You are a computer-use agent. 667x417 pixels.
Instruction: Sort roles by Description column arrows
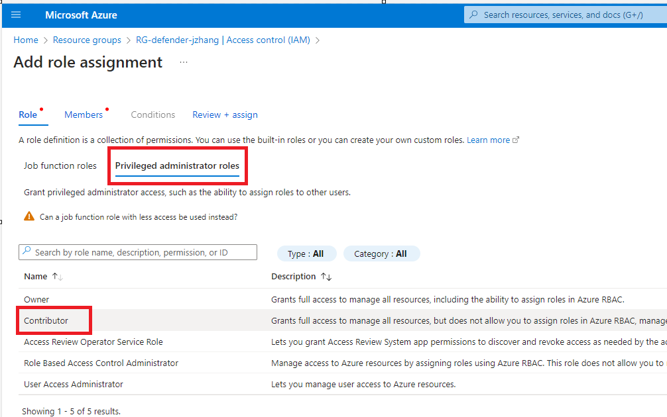326,277
